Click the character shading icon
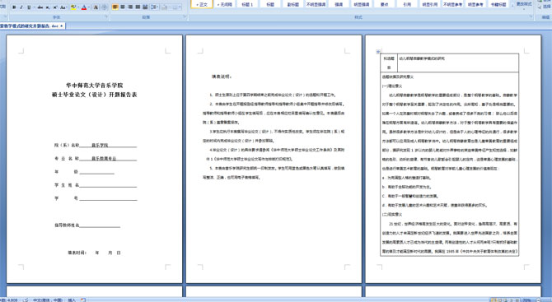Image resolution: width=552 pixels, height=302 pixels. [x=96, y=7]
